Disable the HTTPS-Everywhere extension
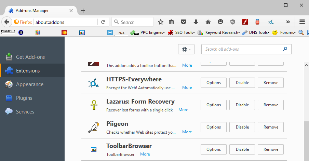This screenshot has width=309, height=161. tap(242, 83)
